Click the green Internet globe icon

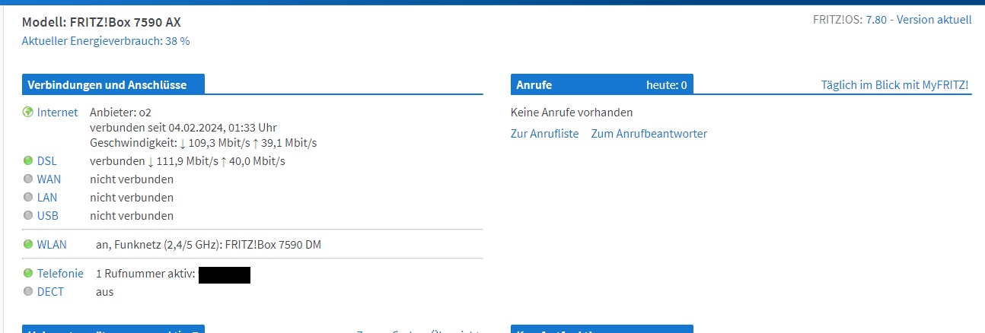tap(28, 113)
